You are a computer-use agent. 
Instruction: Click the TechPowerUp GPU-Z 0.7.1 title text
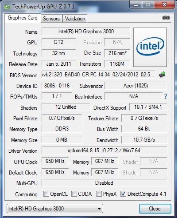[x=43, y=7]
